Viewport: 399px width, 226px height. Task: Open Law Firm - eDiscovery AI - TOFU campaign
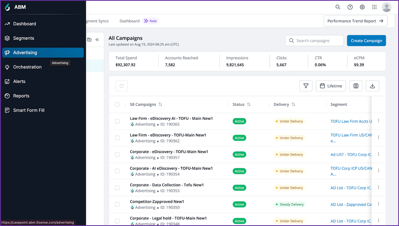[x=171, y=119]
